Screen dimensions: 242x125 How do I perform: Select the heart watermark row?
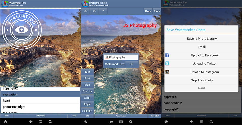point(41,101)
